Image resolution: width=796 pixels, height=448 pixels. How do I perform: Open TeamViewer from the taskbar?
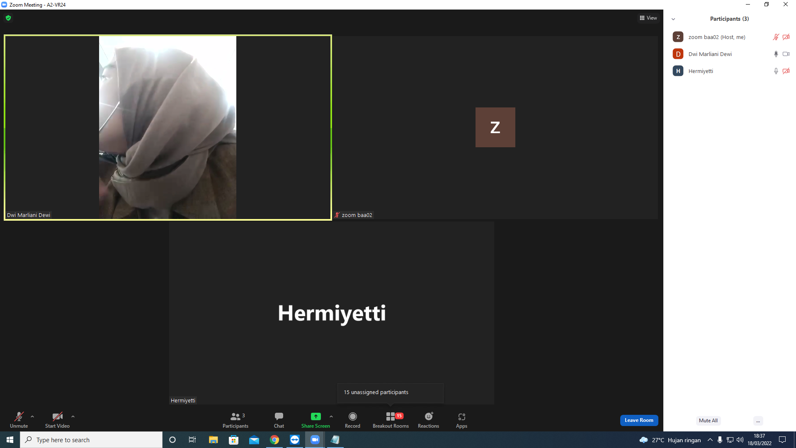[x=295, y=440]
